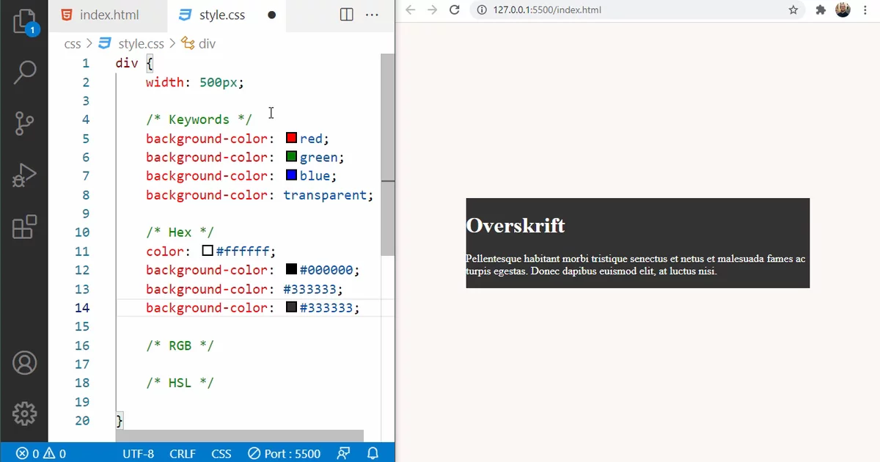The width and height of the screenshot is (880, 462).
Task: Open the editor More Actions menu
Action: [x=372, y=15]
